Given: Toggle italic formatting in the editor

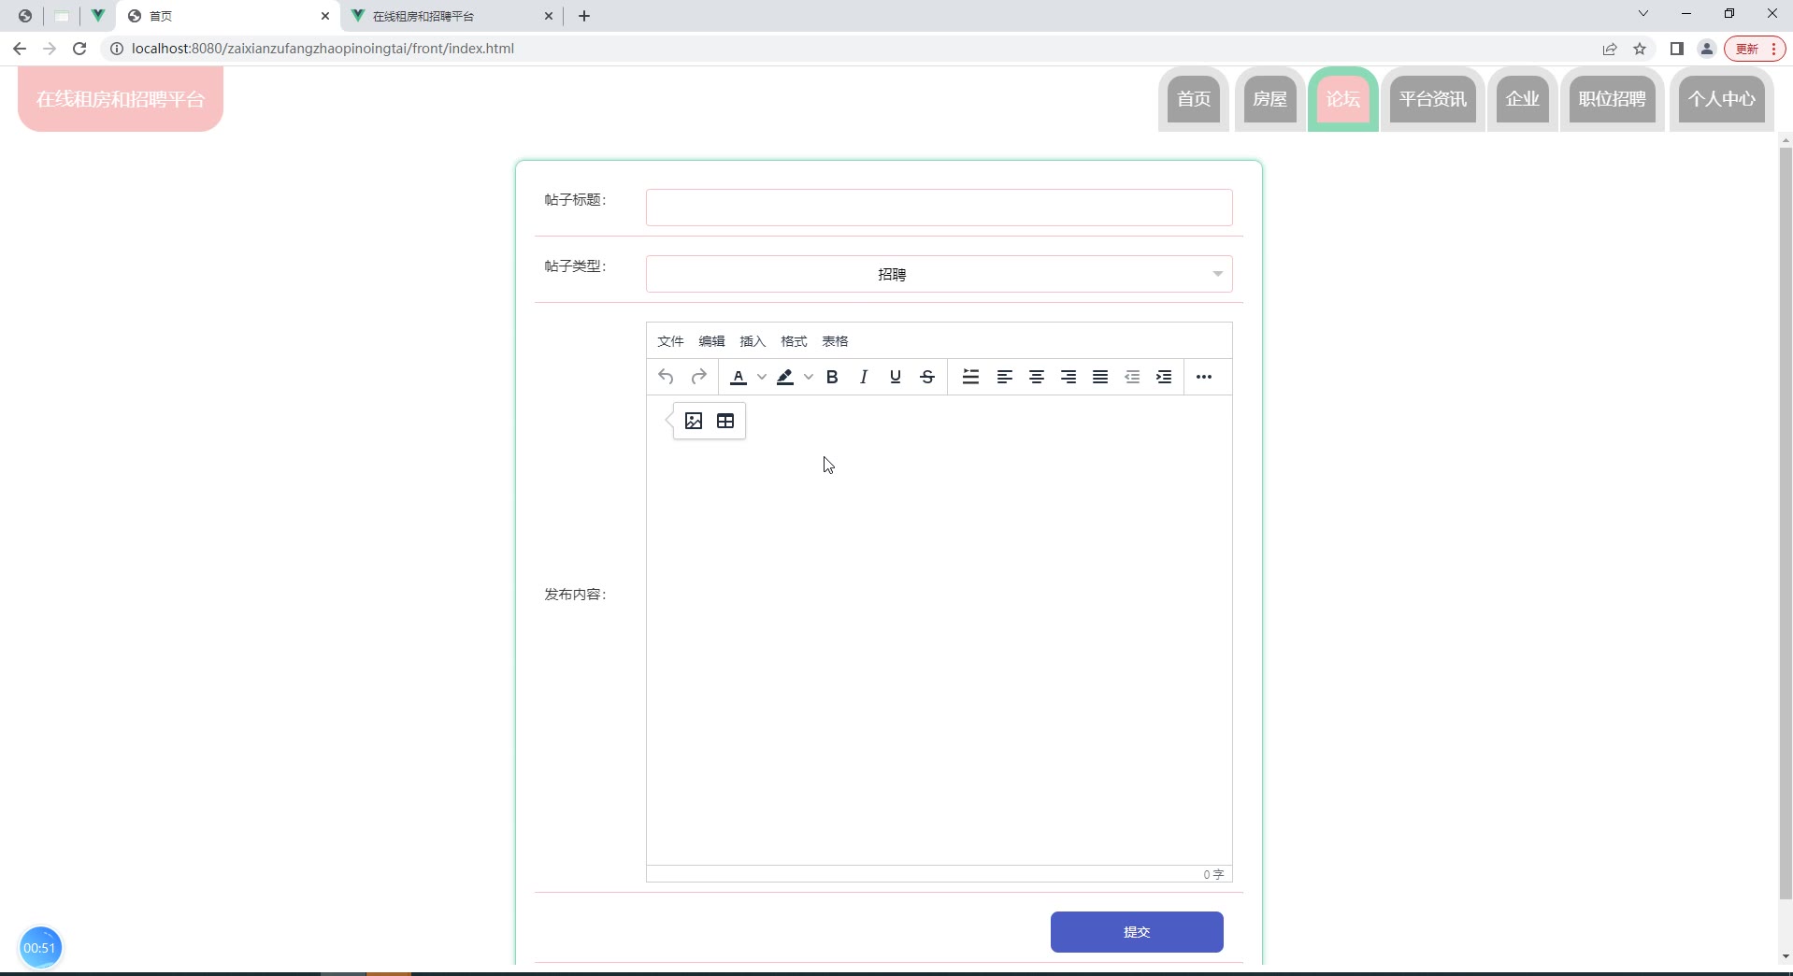Looking at the screenshot, I should [x=864, y=377].
